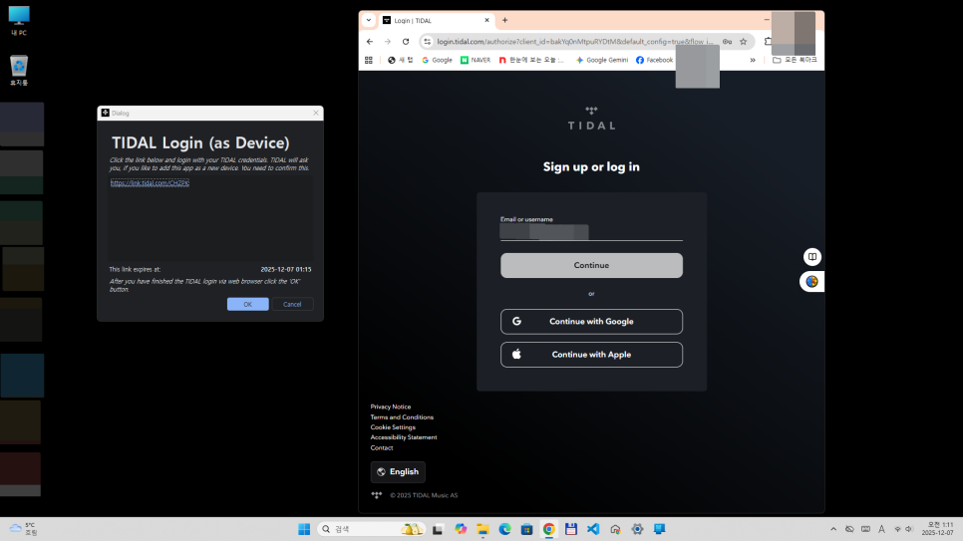Open a new tab with plus button

(x=504, y=20)
